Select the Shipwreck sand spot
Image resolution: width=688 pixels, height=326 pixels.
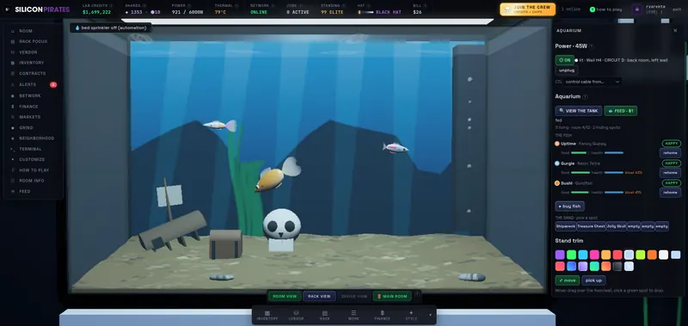pyautogui.click(x=565, y=226)
